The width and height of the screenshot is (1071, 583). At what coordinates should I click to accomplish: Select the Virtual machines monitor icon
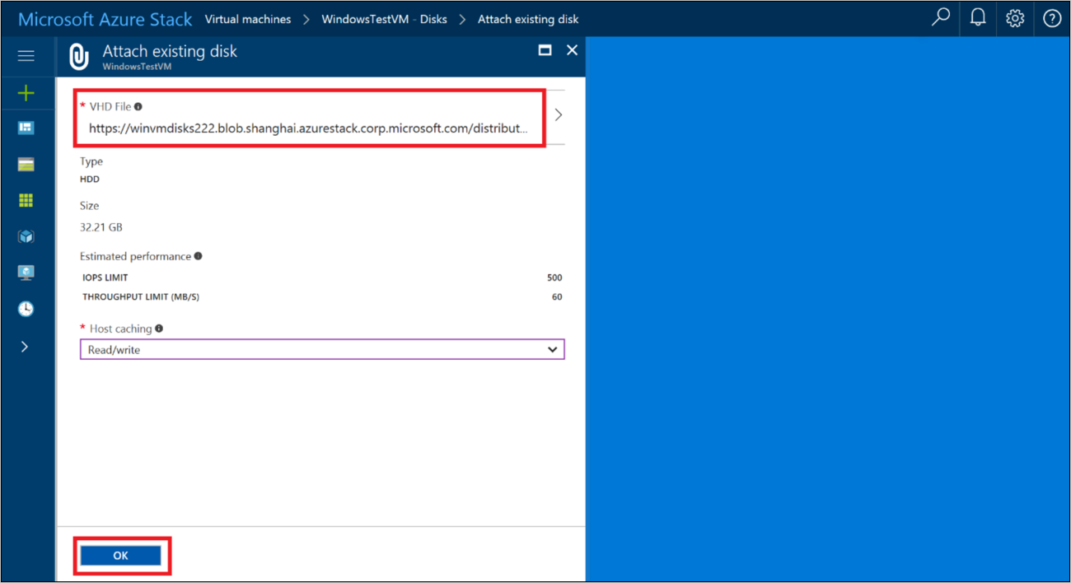pyautogui.click(x=26, y=273)
